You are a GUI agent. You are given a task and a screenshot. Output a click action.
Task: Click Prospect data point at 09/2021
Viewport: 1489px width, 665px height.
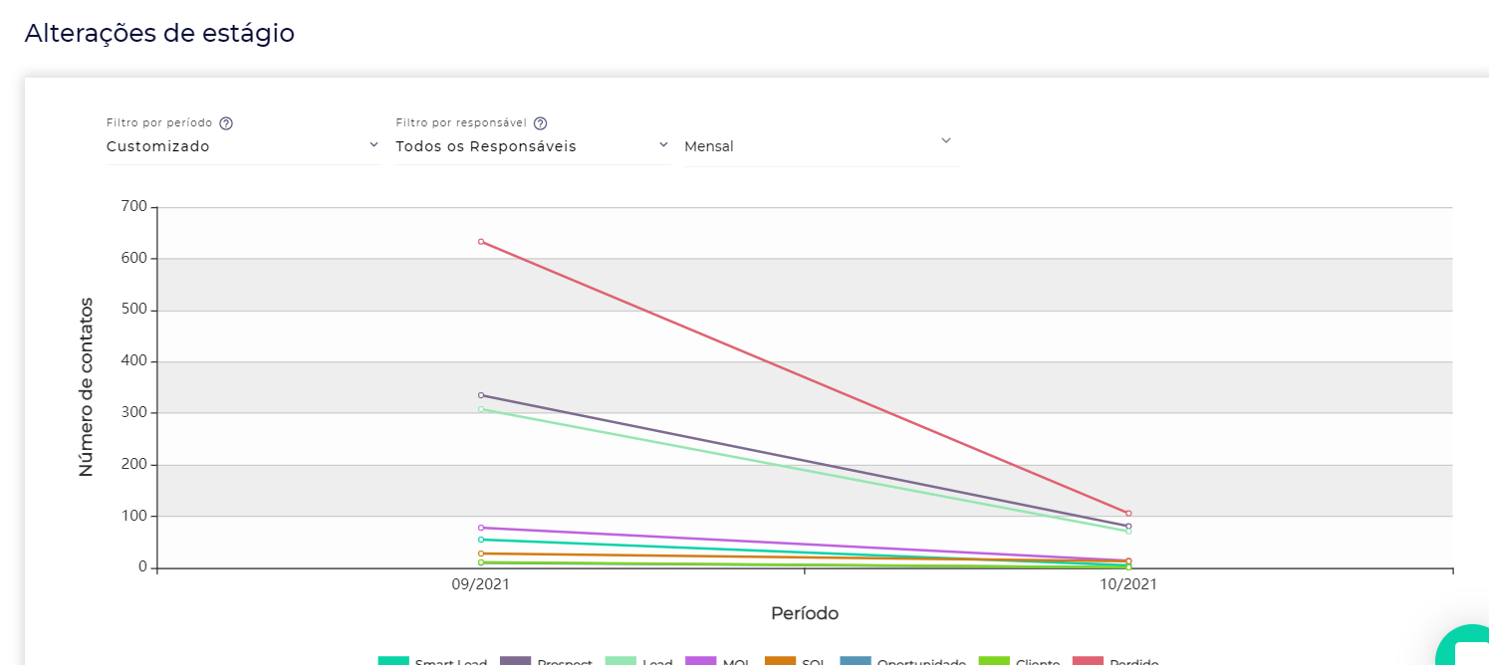481,395
